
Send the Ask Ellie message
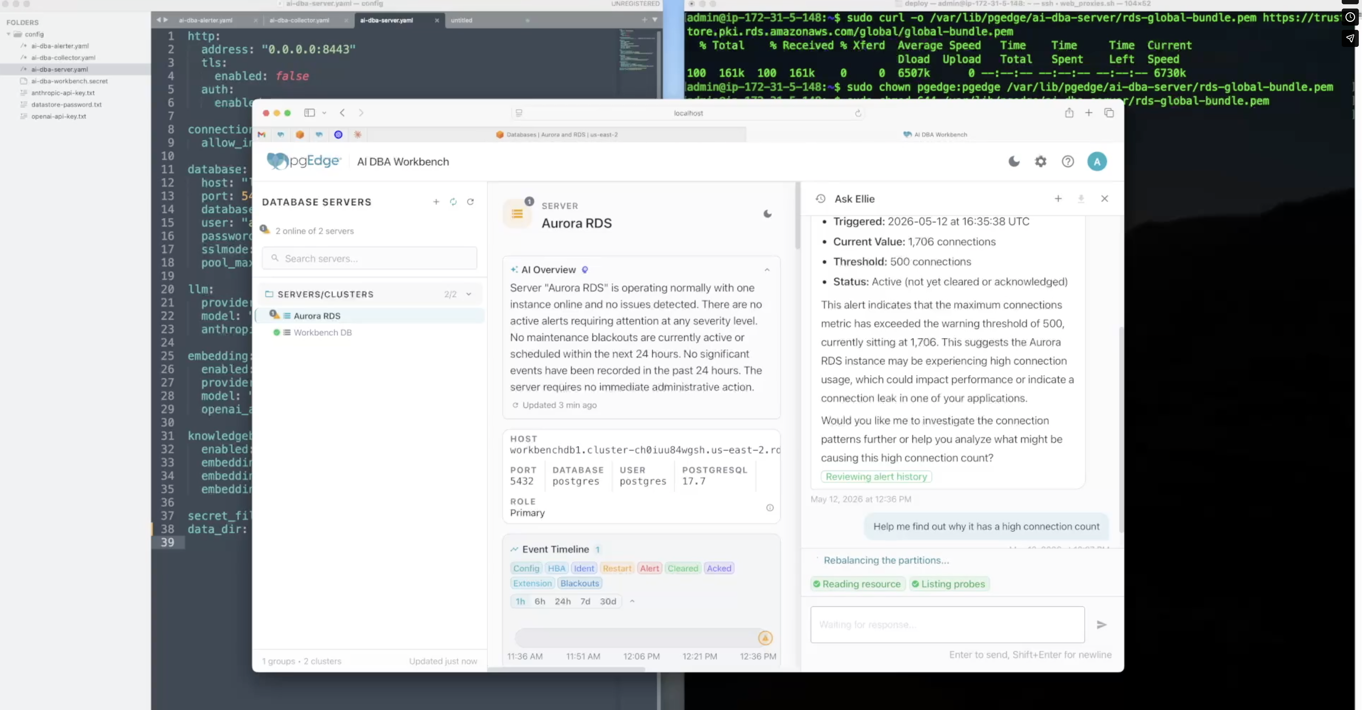click(1102, 625)
